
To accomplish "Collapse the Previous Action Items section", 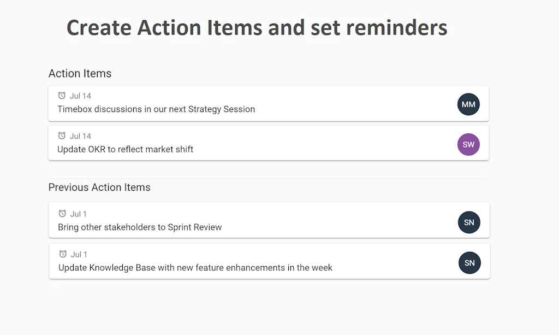I will pyautogui.click(x=99, y=187).
